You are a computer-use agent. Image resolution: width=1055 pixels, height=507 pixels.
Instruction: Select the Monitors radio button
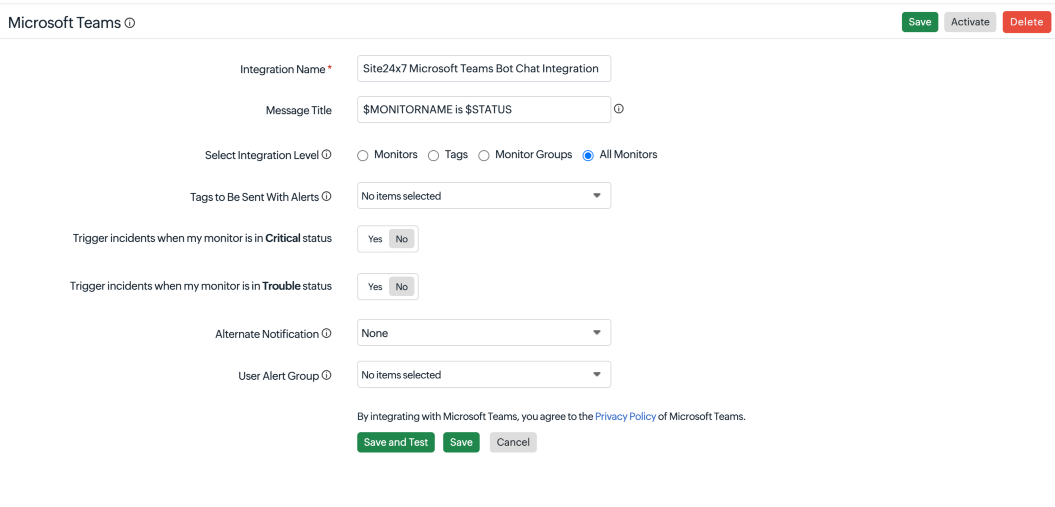click(363, 156)
